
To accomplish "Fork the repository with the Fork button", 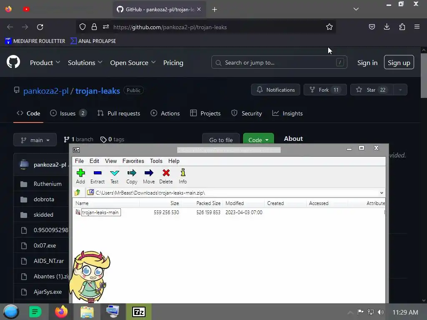I will click(x=325, y=90).
